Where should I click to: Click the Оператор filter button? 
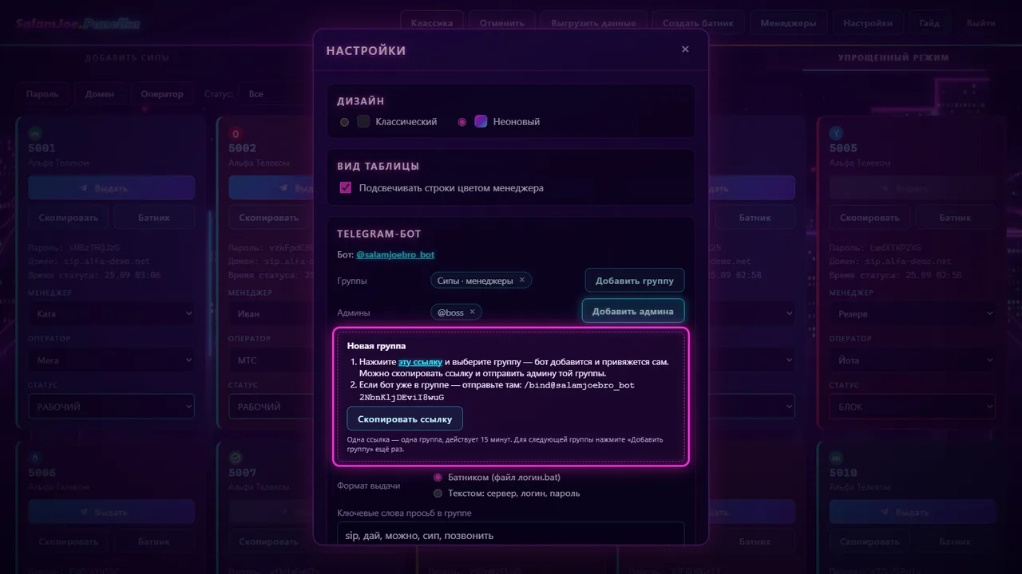(162, 94)
